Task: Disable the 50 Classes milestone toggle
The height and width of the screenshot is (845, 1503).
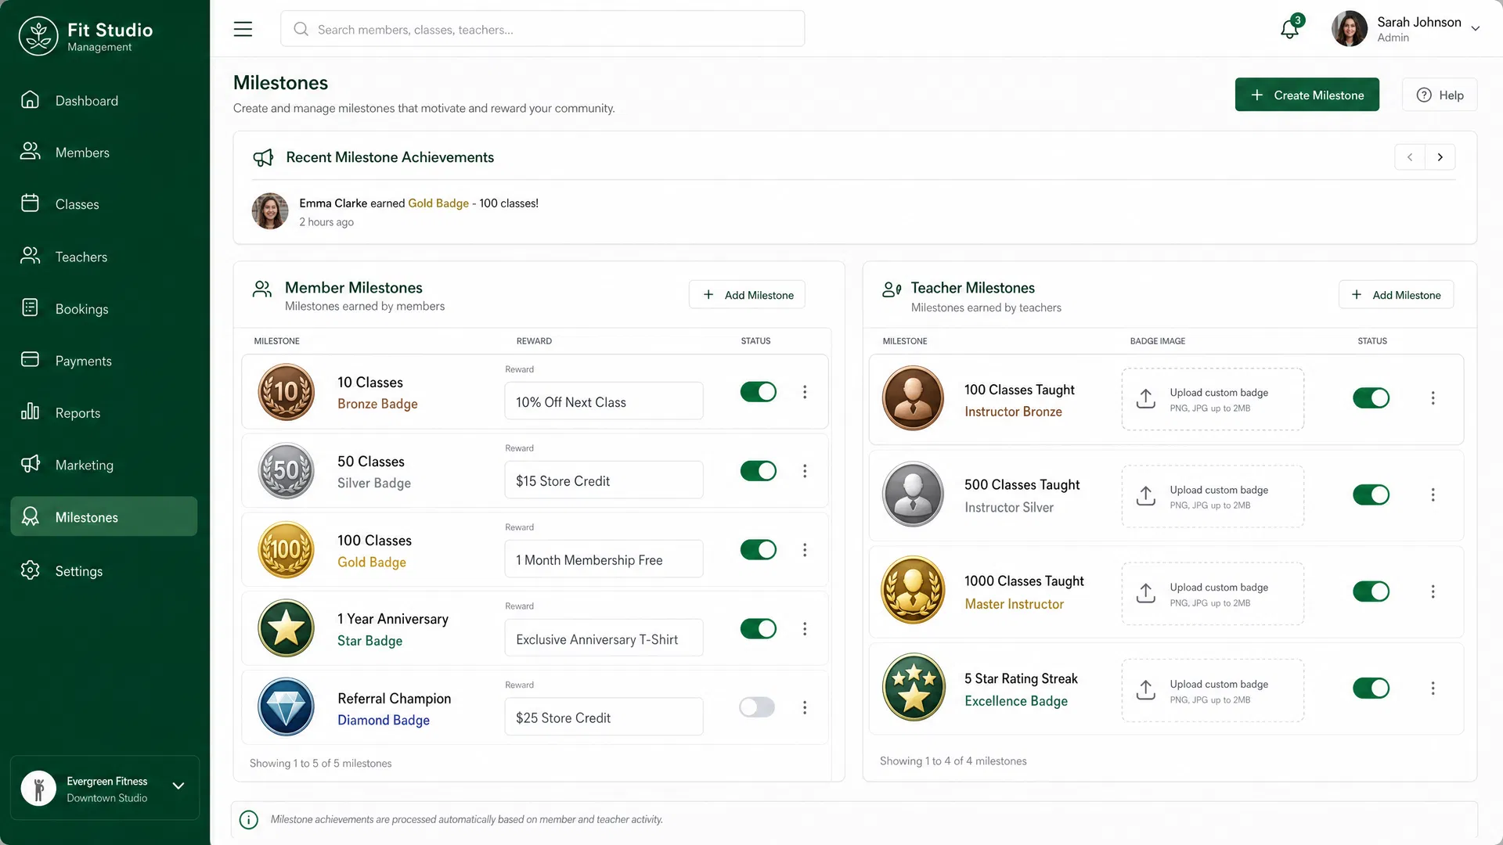Action: point(759,471)
